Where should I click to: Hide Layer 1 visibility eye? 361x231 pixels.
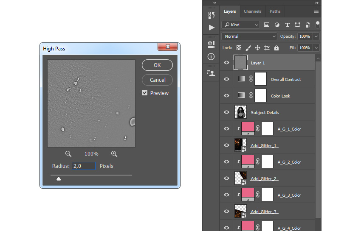click(226, 63)
